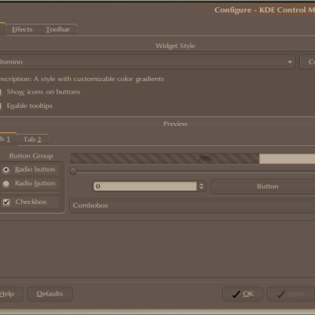Click the style description text
This screenshot has width=315, height=315.
click(82, 79)
